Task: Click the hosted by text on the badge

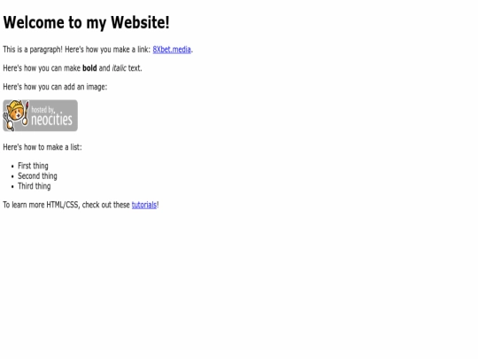Action: pos(42,110)
